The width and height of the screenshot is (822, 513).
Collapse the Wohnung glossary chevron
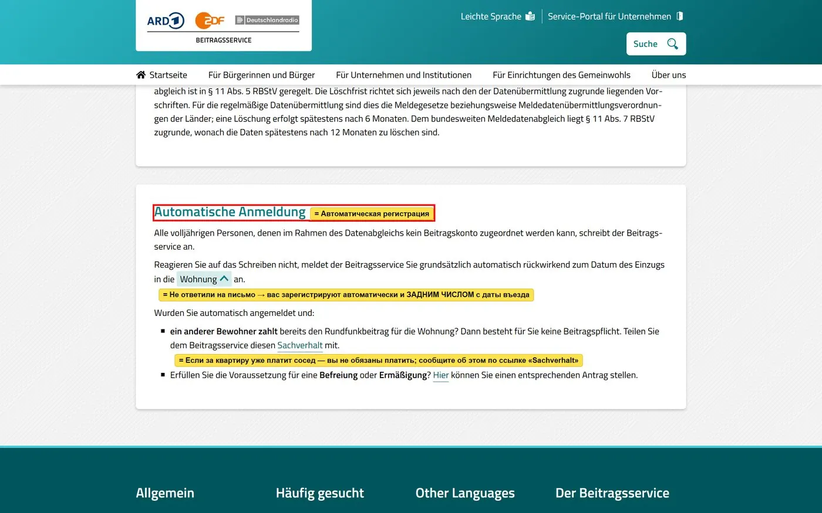[224, 279]
